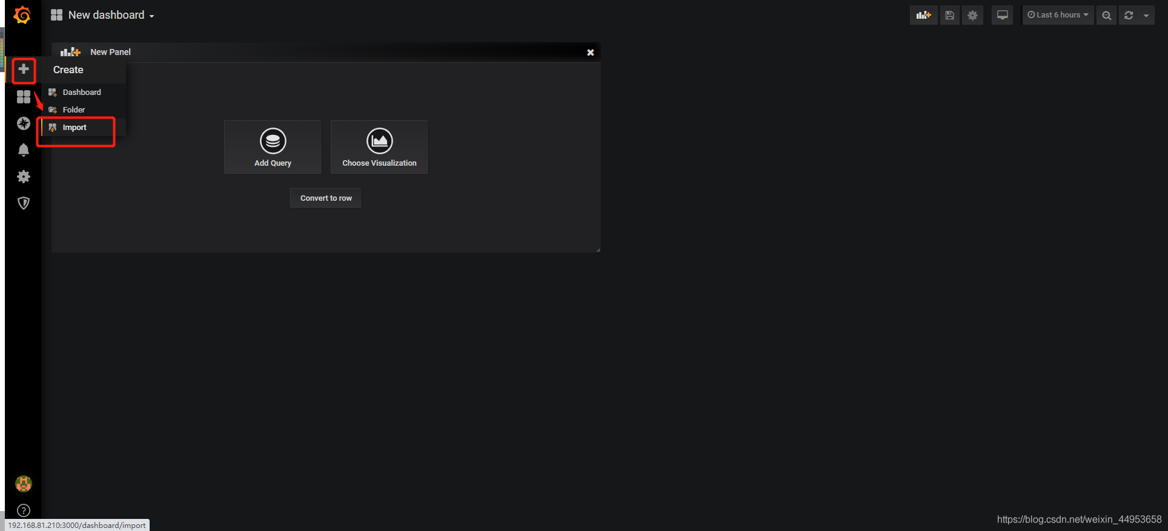This screenshot has height=531, width=1168.
Task: Open the Explore compass icon in sidebar
Action: 24,123
